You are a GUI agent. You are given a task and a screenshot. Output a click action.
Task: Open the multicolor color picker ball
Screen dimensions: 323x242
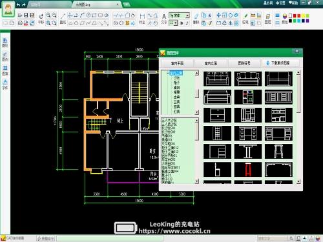pos(285,16)
